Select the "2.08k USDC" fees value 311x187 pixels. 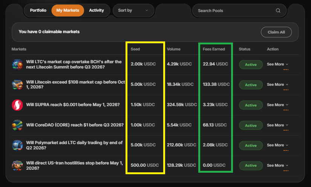point(215,145)
